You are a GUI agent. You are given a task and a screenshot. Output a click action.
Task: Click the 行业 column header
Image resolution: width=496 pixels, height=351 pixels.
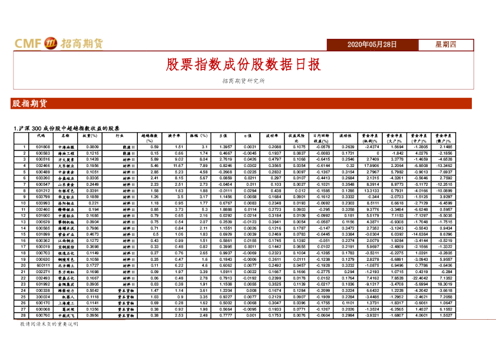coord(120,135)
